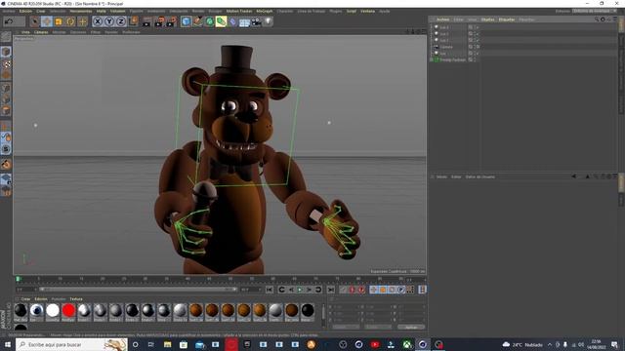Toggle the Z axis lock
This screenshot has width=625, height=351.
[121, 21]
